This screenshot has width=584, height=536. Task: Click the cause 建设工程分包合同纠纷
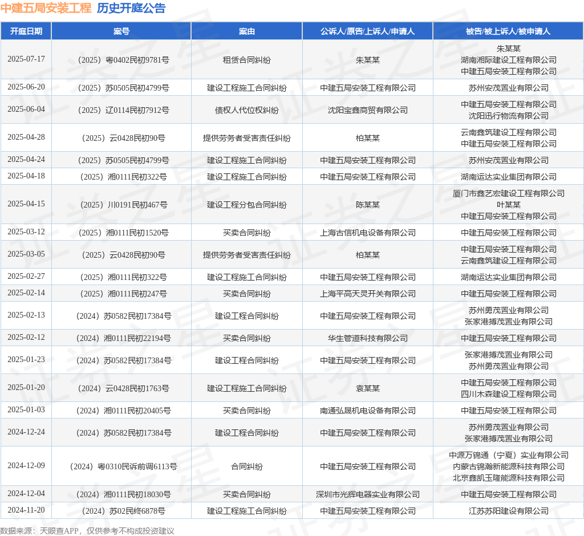[246, 205]
